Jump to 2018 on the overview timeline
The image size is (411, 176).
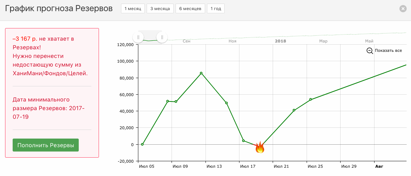click(280, 41)
